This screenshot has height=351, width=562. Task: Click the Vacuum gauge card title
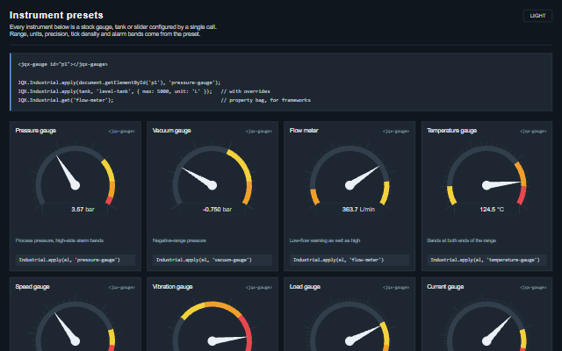172,131
